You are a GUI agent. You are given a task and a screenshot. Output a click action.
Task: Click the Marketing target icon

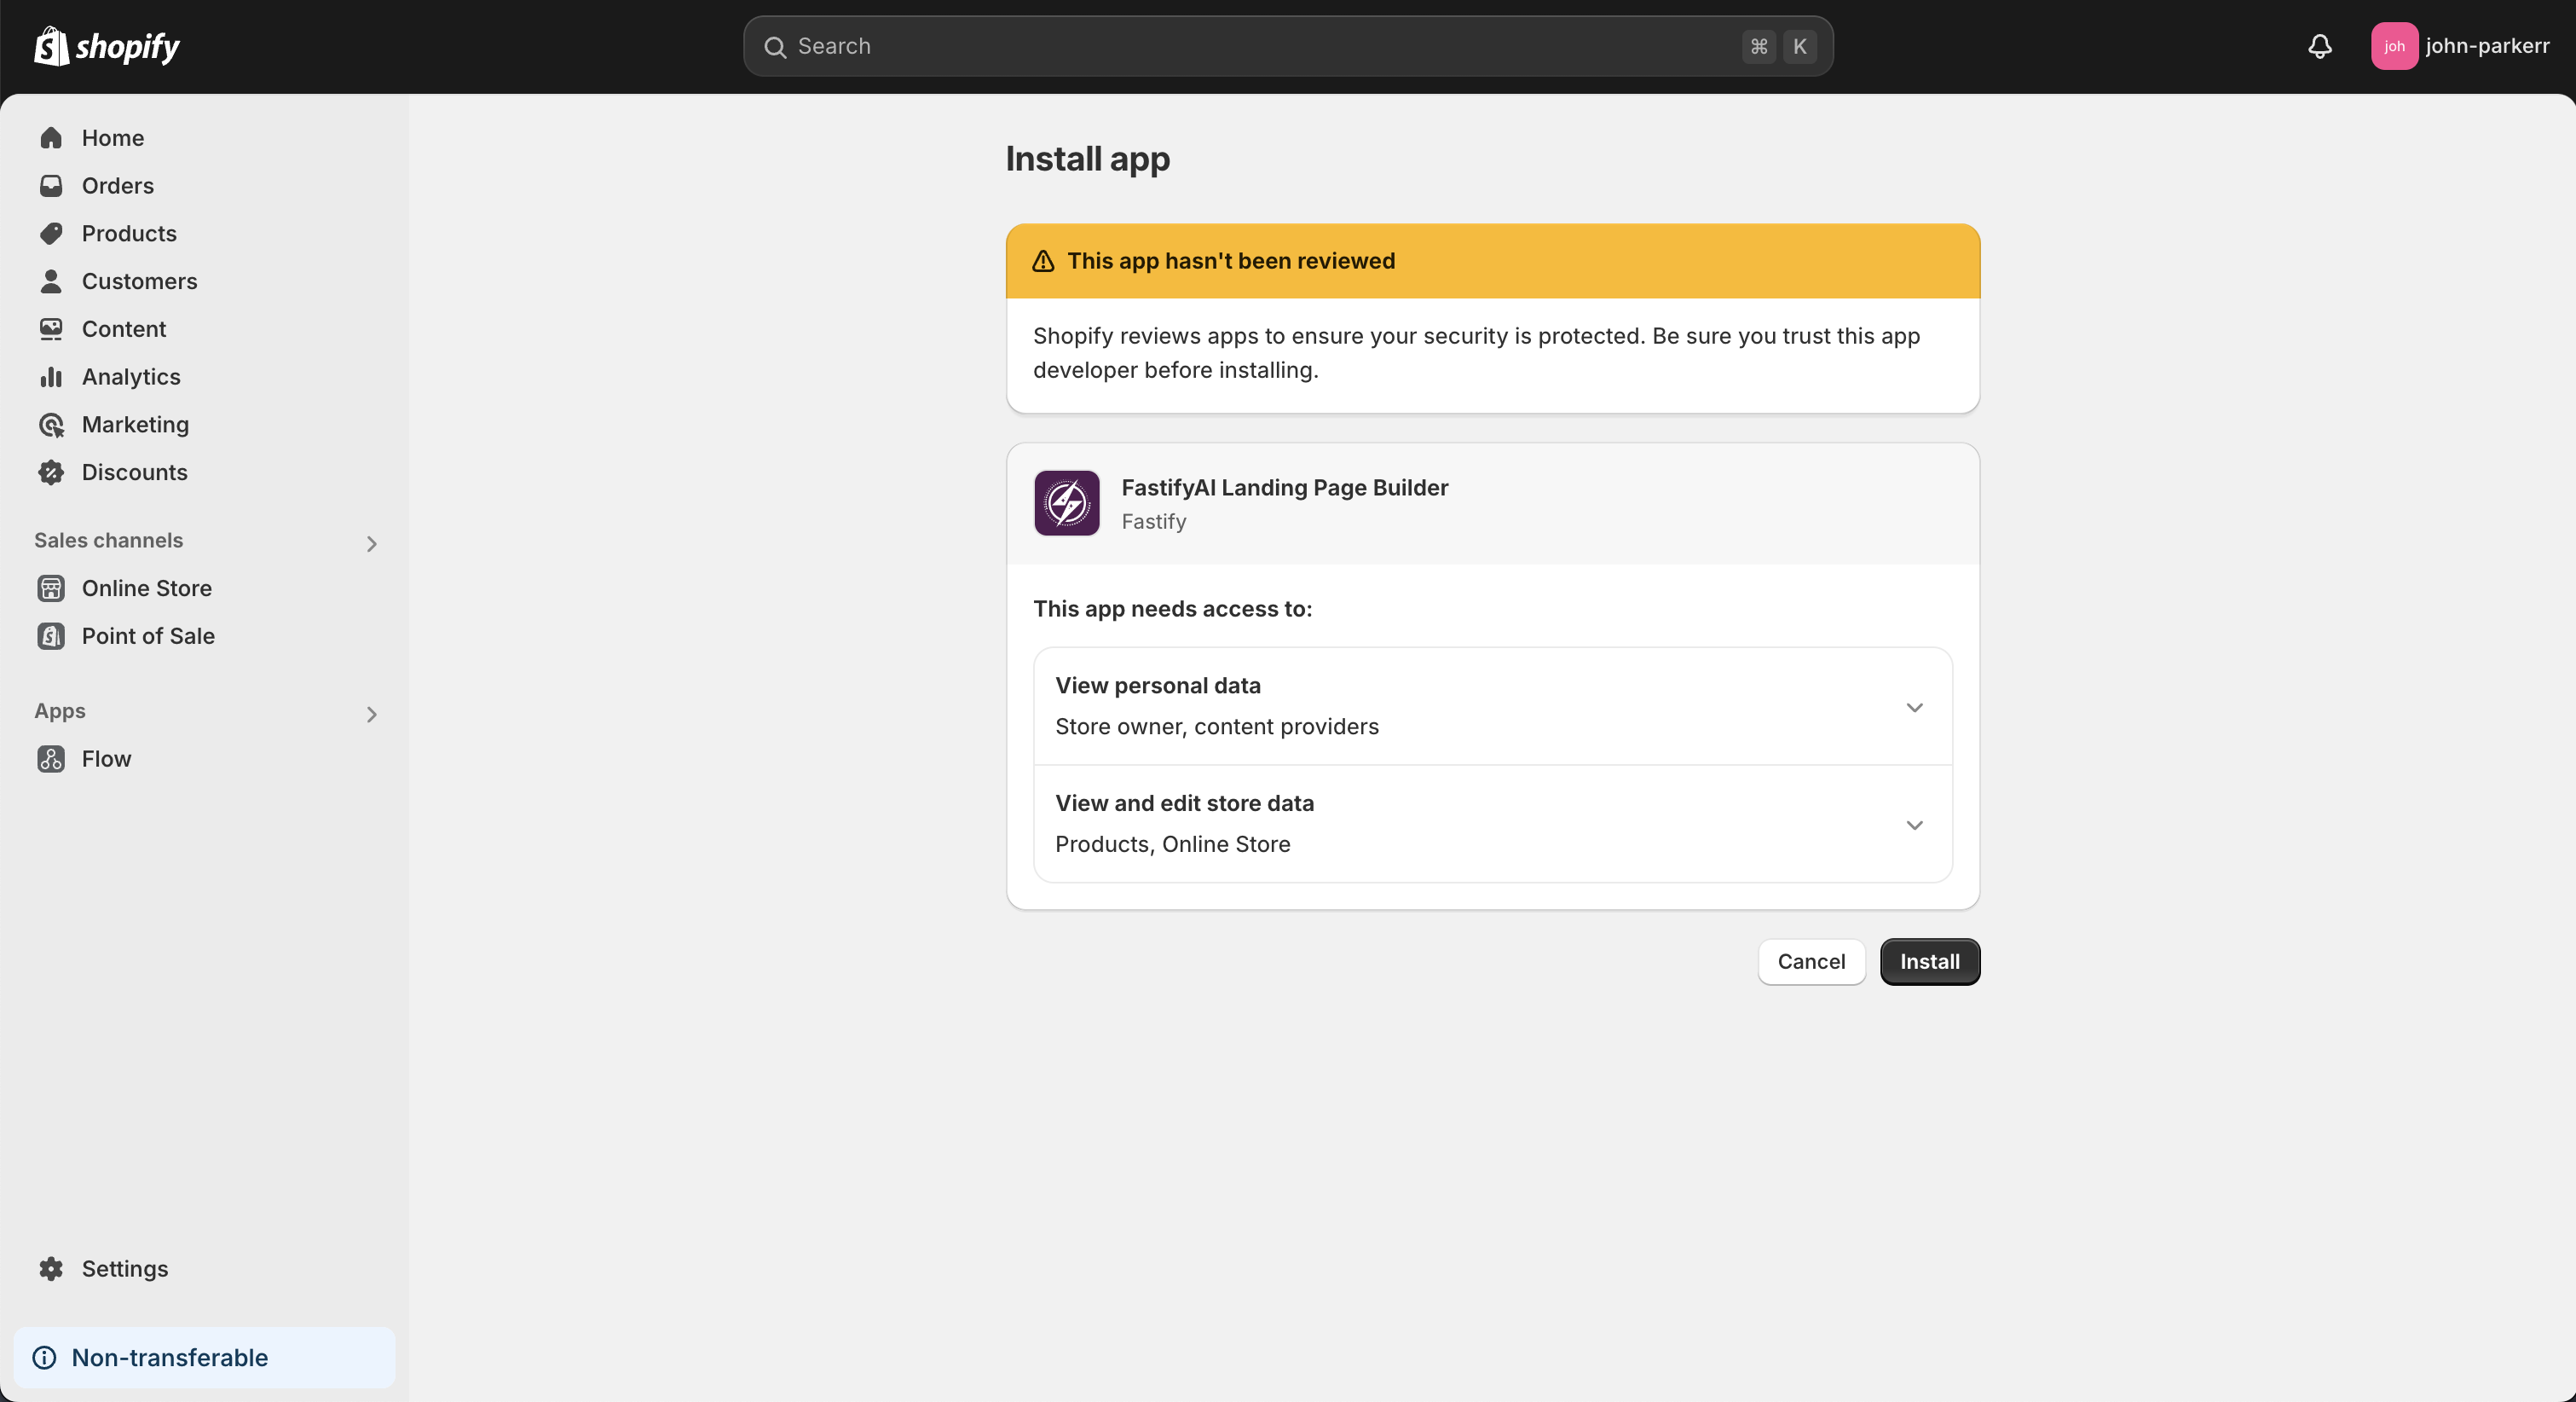(51, 425)
